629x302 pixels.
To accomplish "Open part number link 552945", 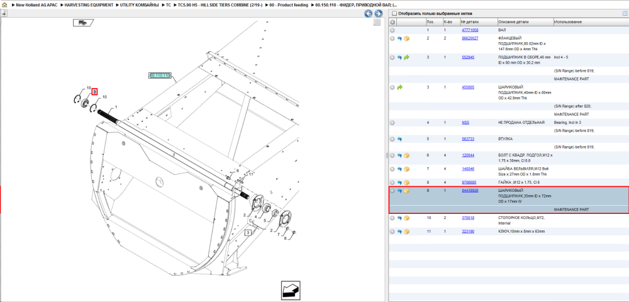I will pos(468,57).
